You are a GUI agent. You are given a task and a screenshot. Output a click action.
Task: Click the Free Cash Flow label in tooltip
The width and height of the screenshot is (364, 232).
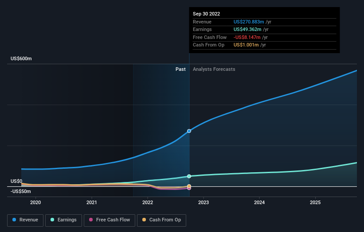coord(210,37)
